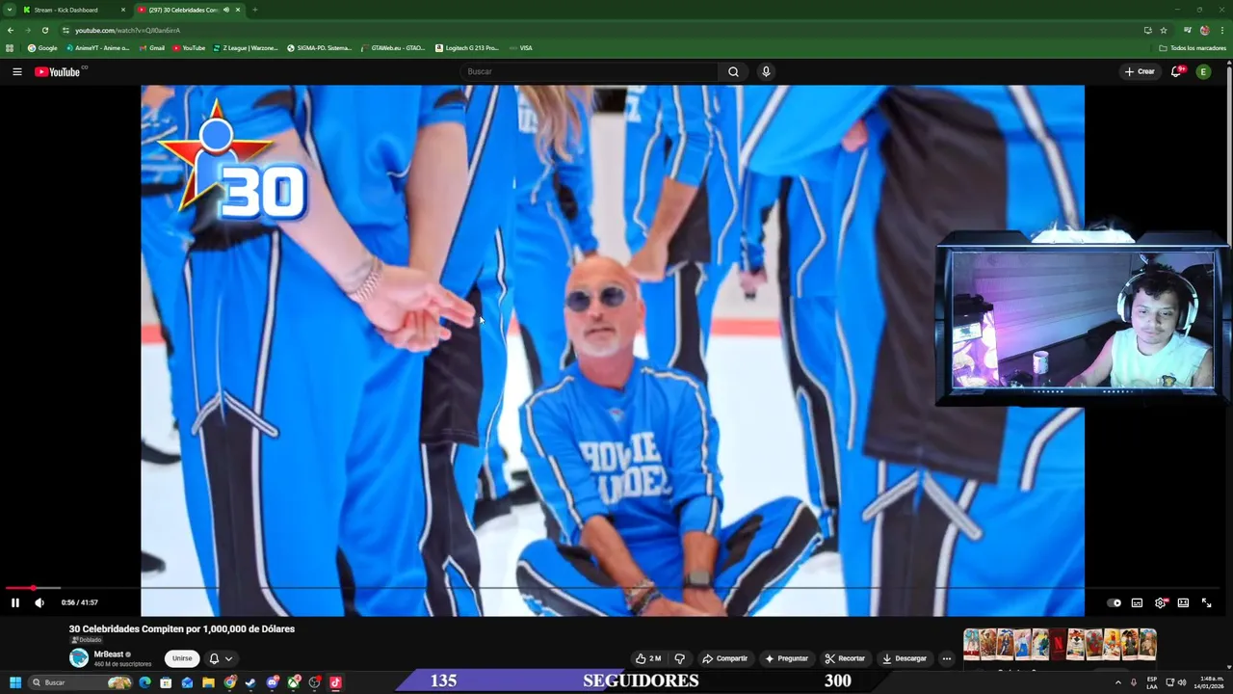Pause the video playback
1233x694 pixels.
pyautogui.click(x=15, y=602)
